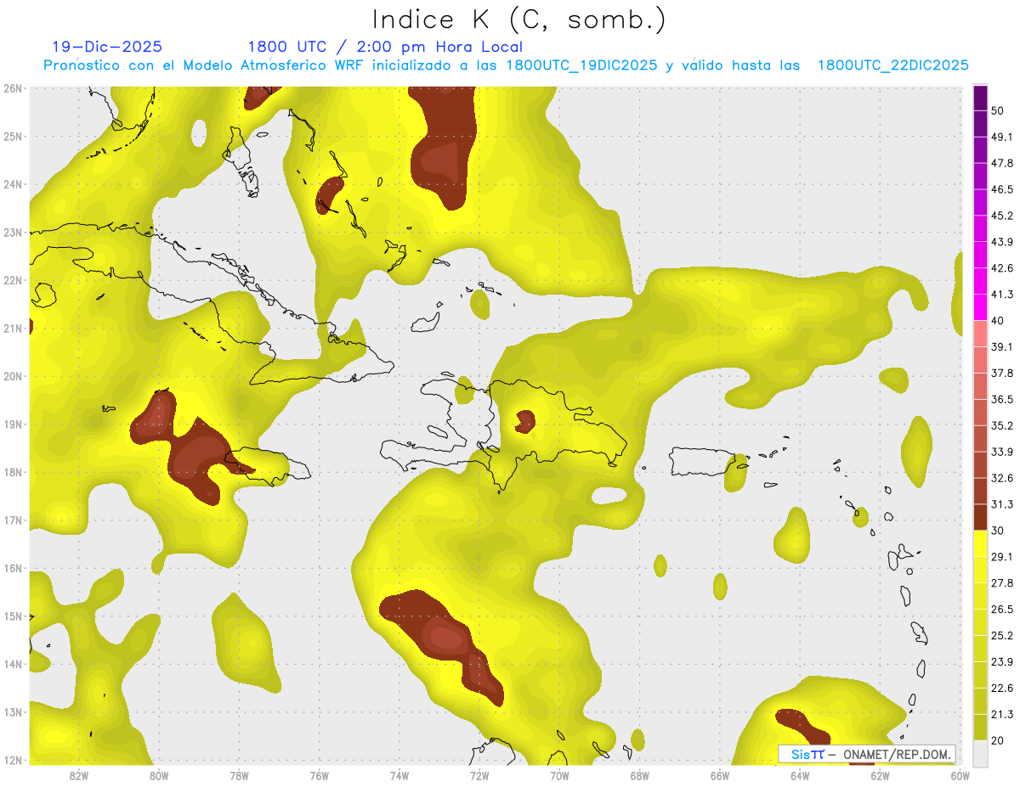Select the colorbar value 40
1020x787 pixels.
click(999, 321)
